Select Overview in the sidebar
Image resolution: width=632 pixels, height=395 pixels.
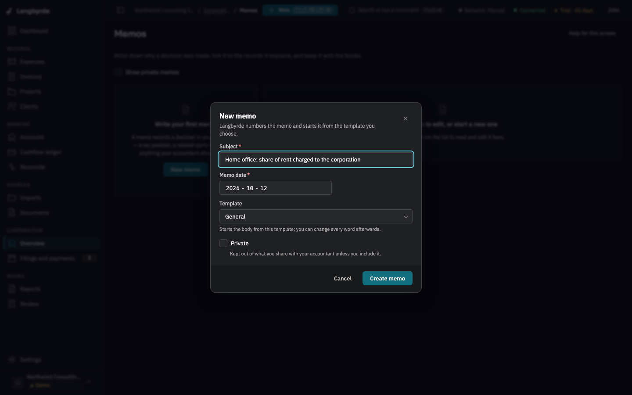coord(51,243)
